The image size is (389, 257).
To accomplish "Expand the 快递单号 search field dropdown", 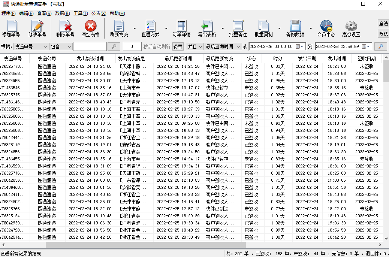I will click(45, 46).
